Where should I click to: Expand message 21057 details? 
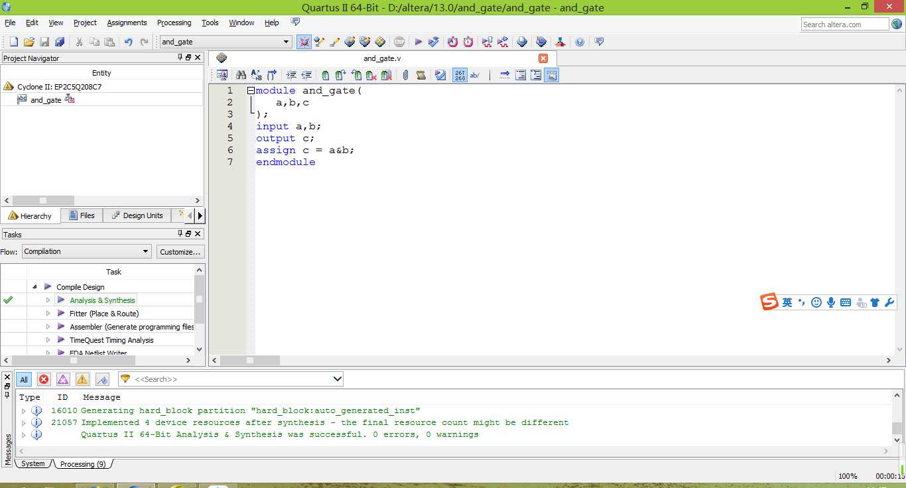[x=24, y=423]
